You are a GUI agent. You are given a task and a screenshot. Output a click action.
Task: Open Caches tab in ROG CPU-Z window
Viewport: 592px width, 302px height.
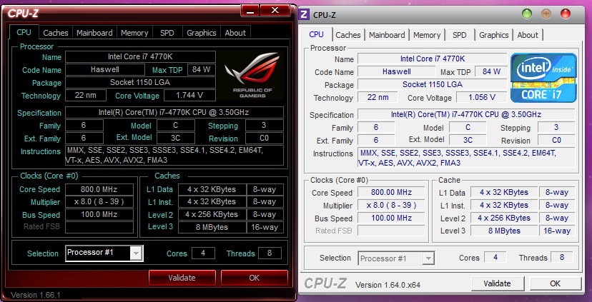56,33
